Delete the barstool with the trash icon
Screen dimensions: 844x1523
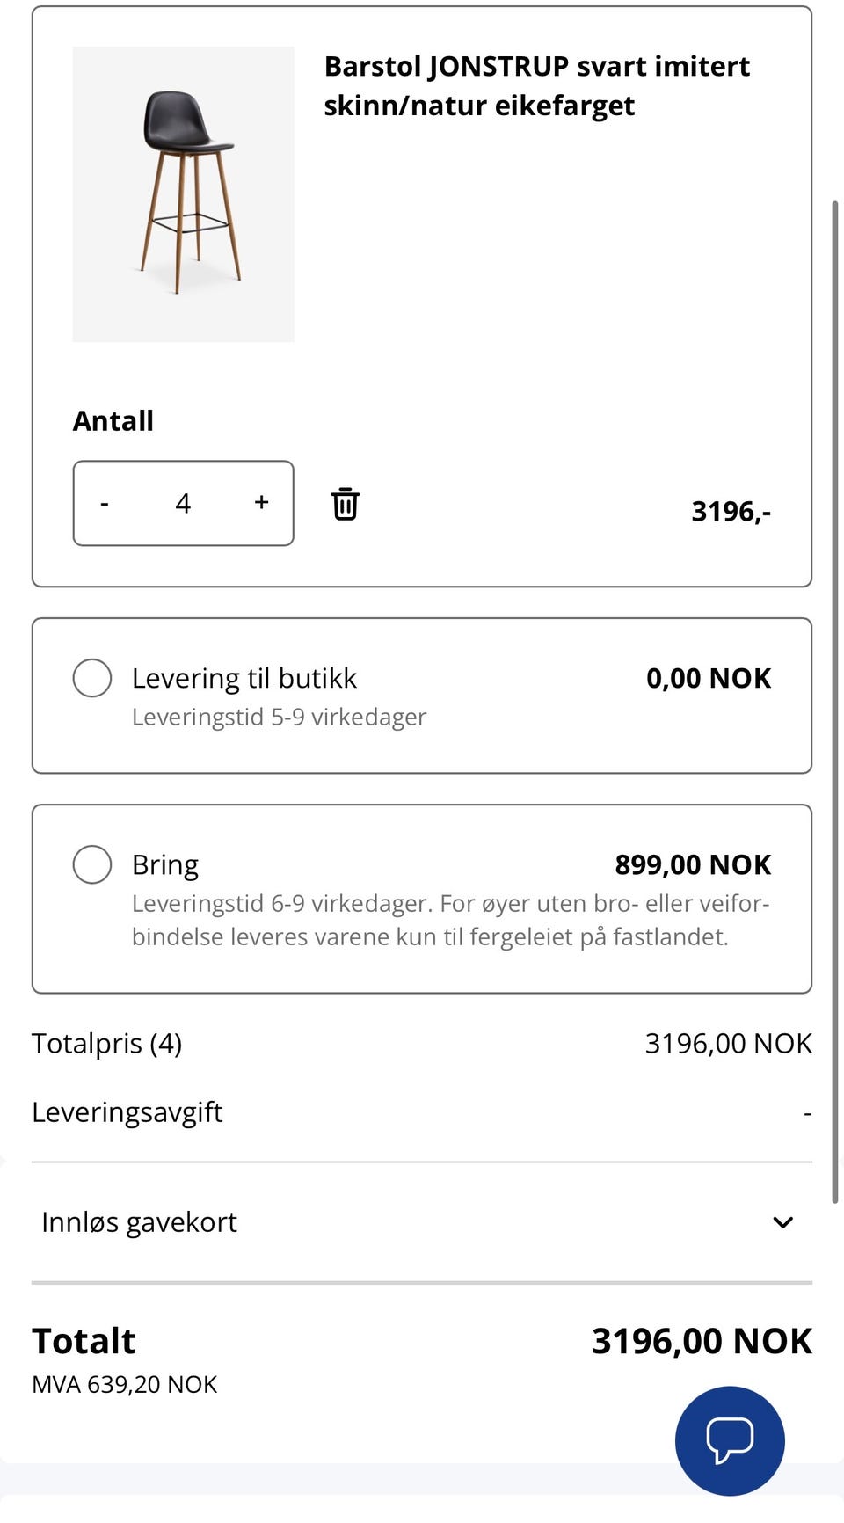coord(345,504)
